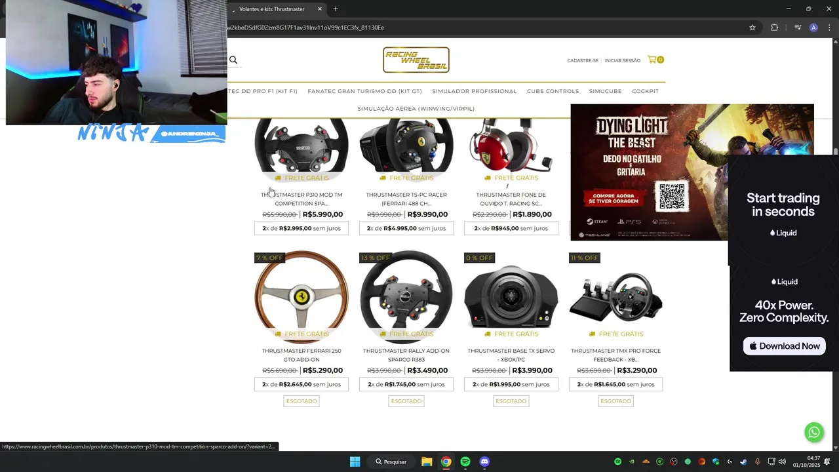Switch to Chrome in the taskbar

[x=446, y=462]
